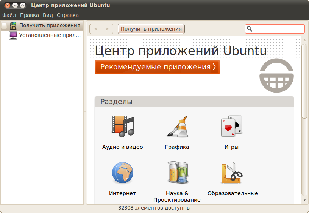This screenshot has height=213, width=309.
Task: Click the Интернет category label
Action: tap(123, 193)
